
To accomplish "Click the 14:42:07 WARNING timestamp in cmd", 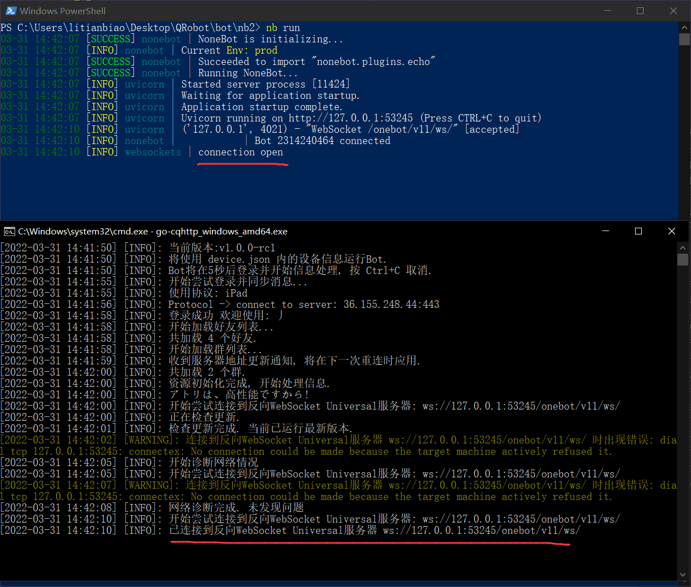I will click(x=58, y=485).
